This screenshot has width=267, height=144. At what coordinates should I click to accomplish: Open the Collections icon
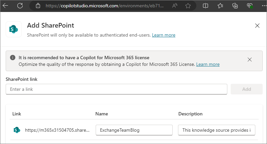(x=235, y=6)
